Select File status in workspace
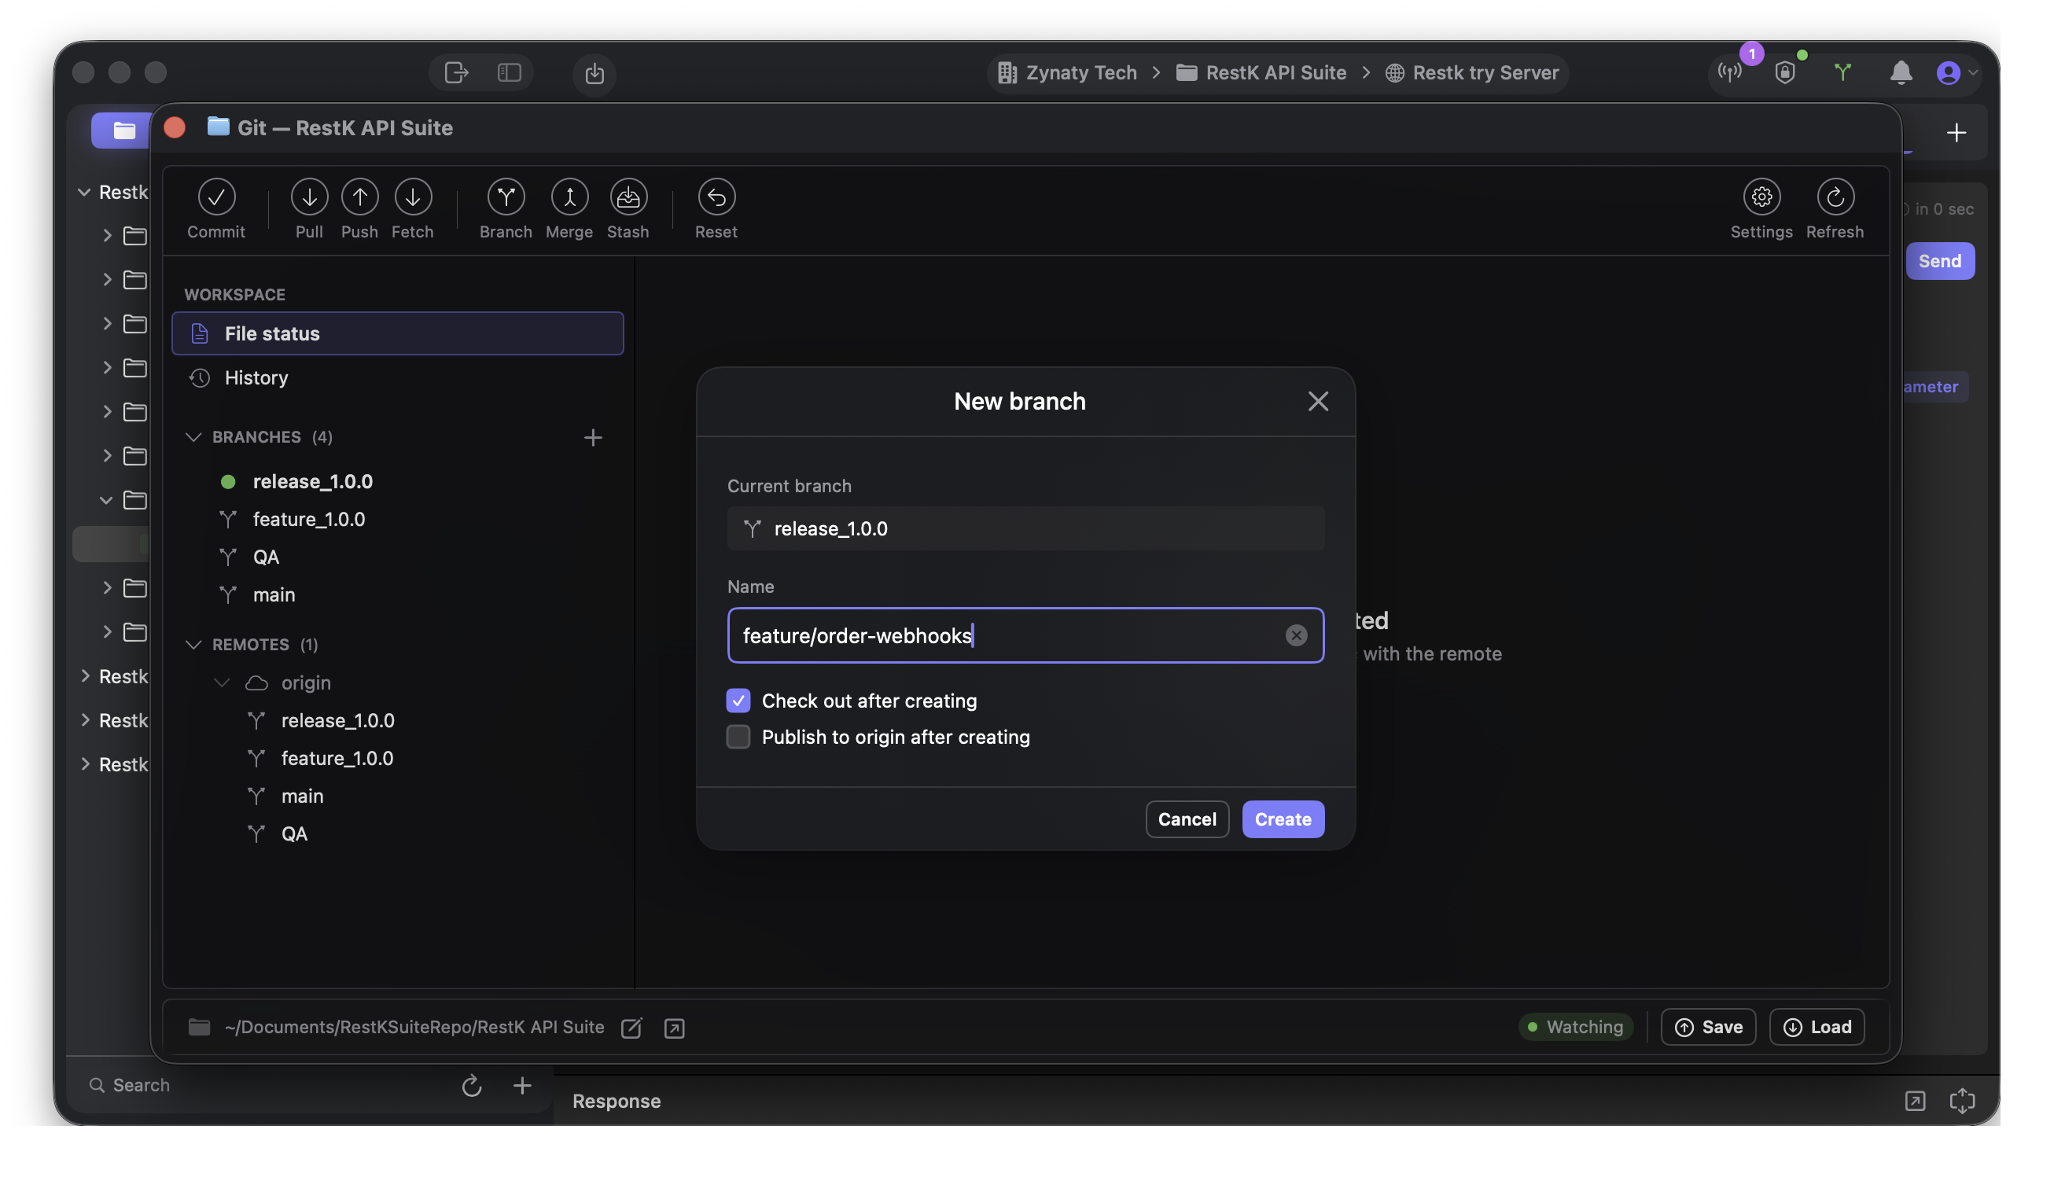 point(397,333)
